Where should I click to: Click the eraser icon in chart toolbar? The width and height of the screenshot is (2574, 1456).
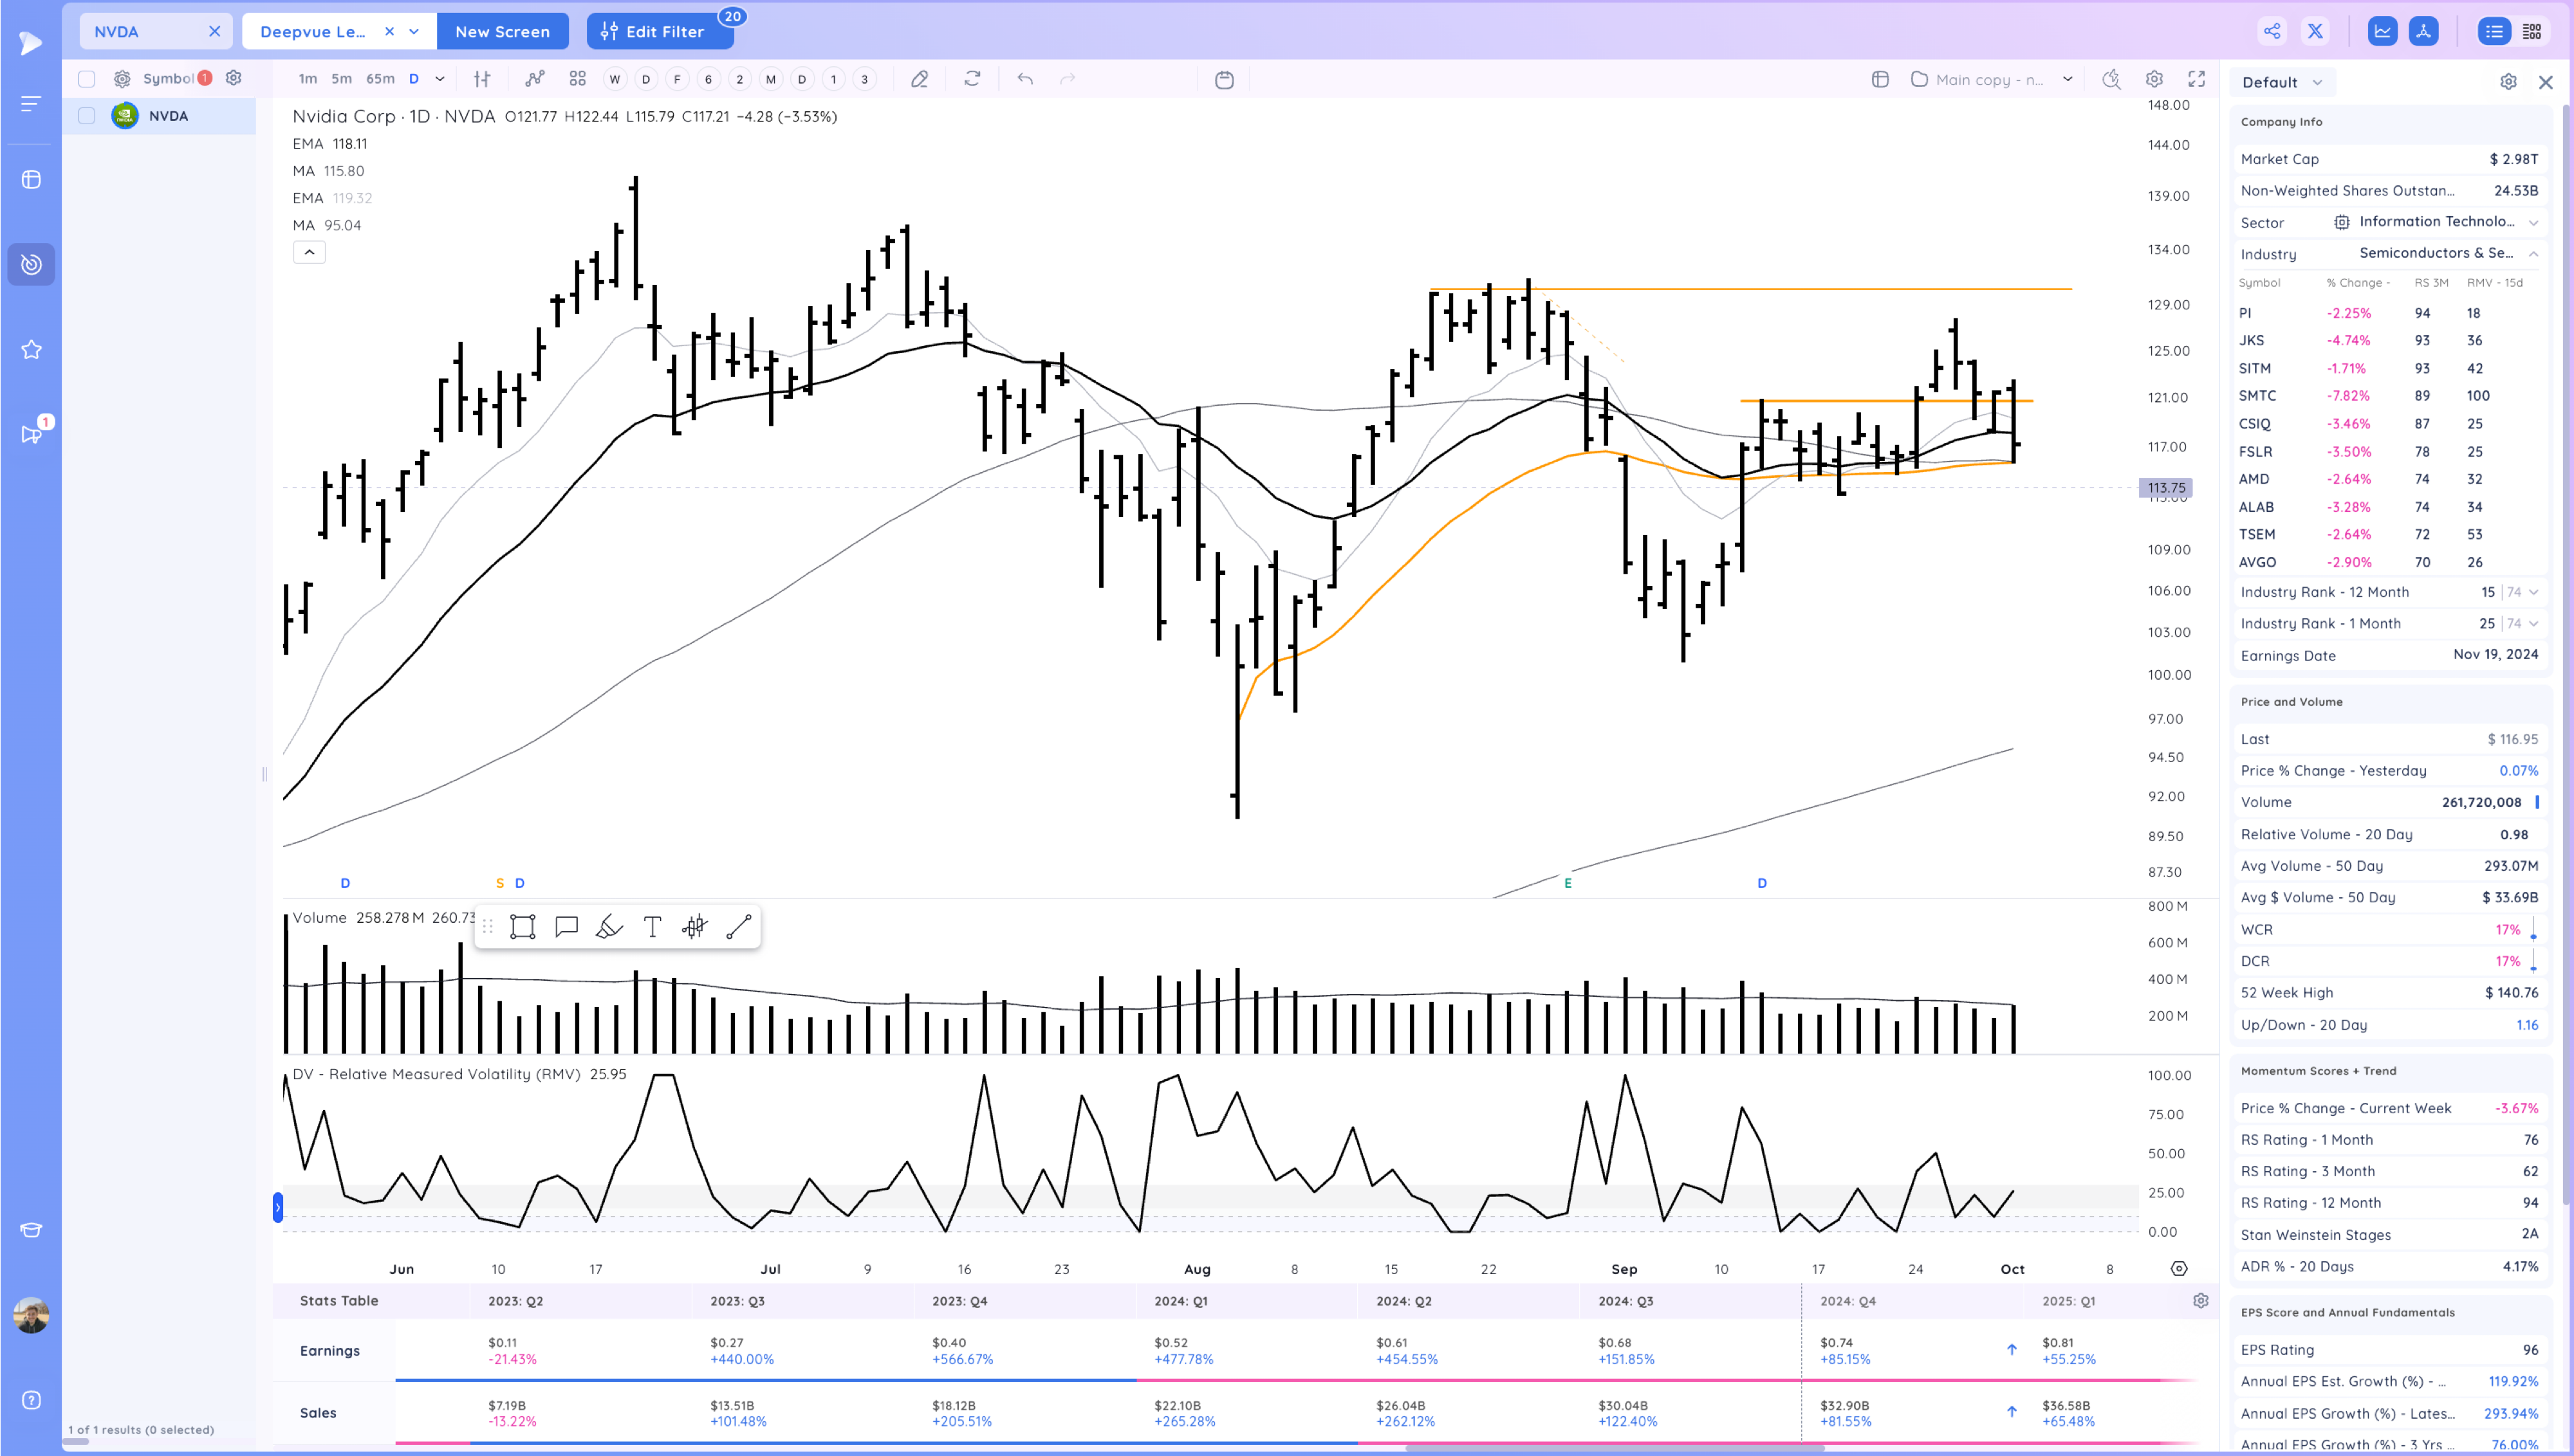click(920, 79)
